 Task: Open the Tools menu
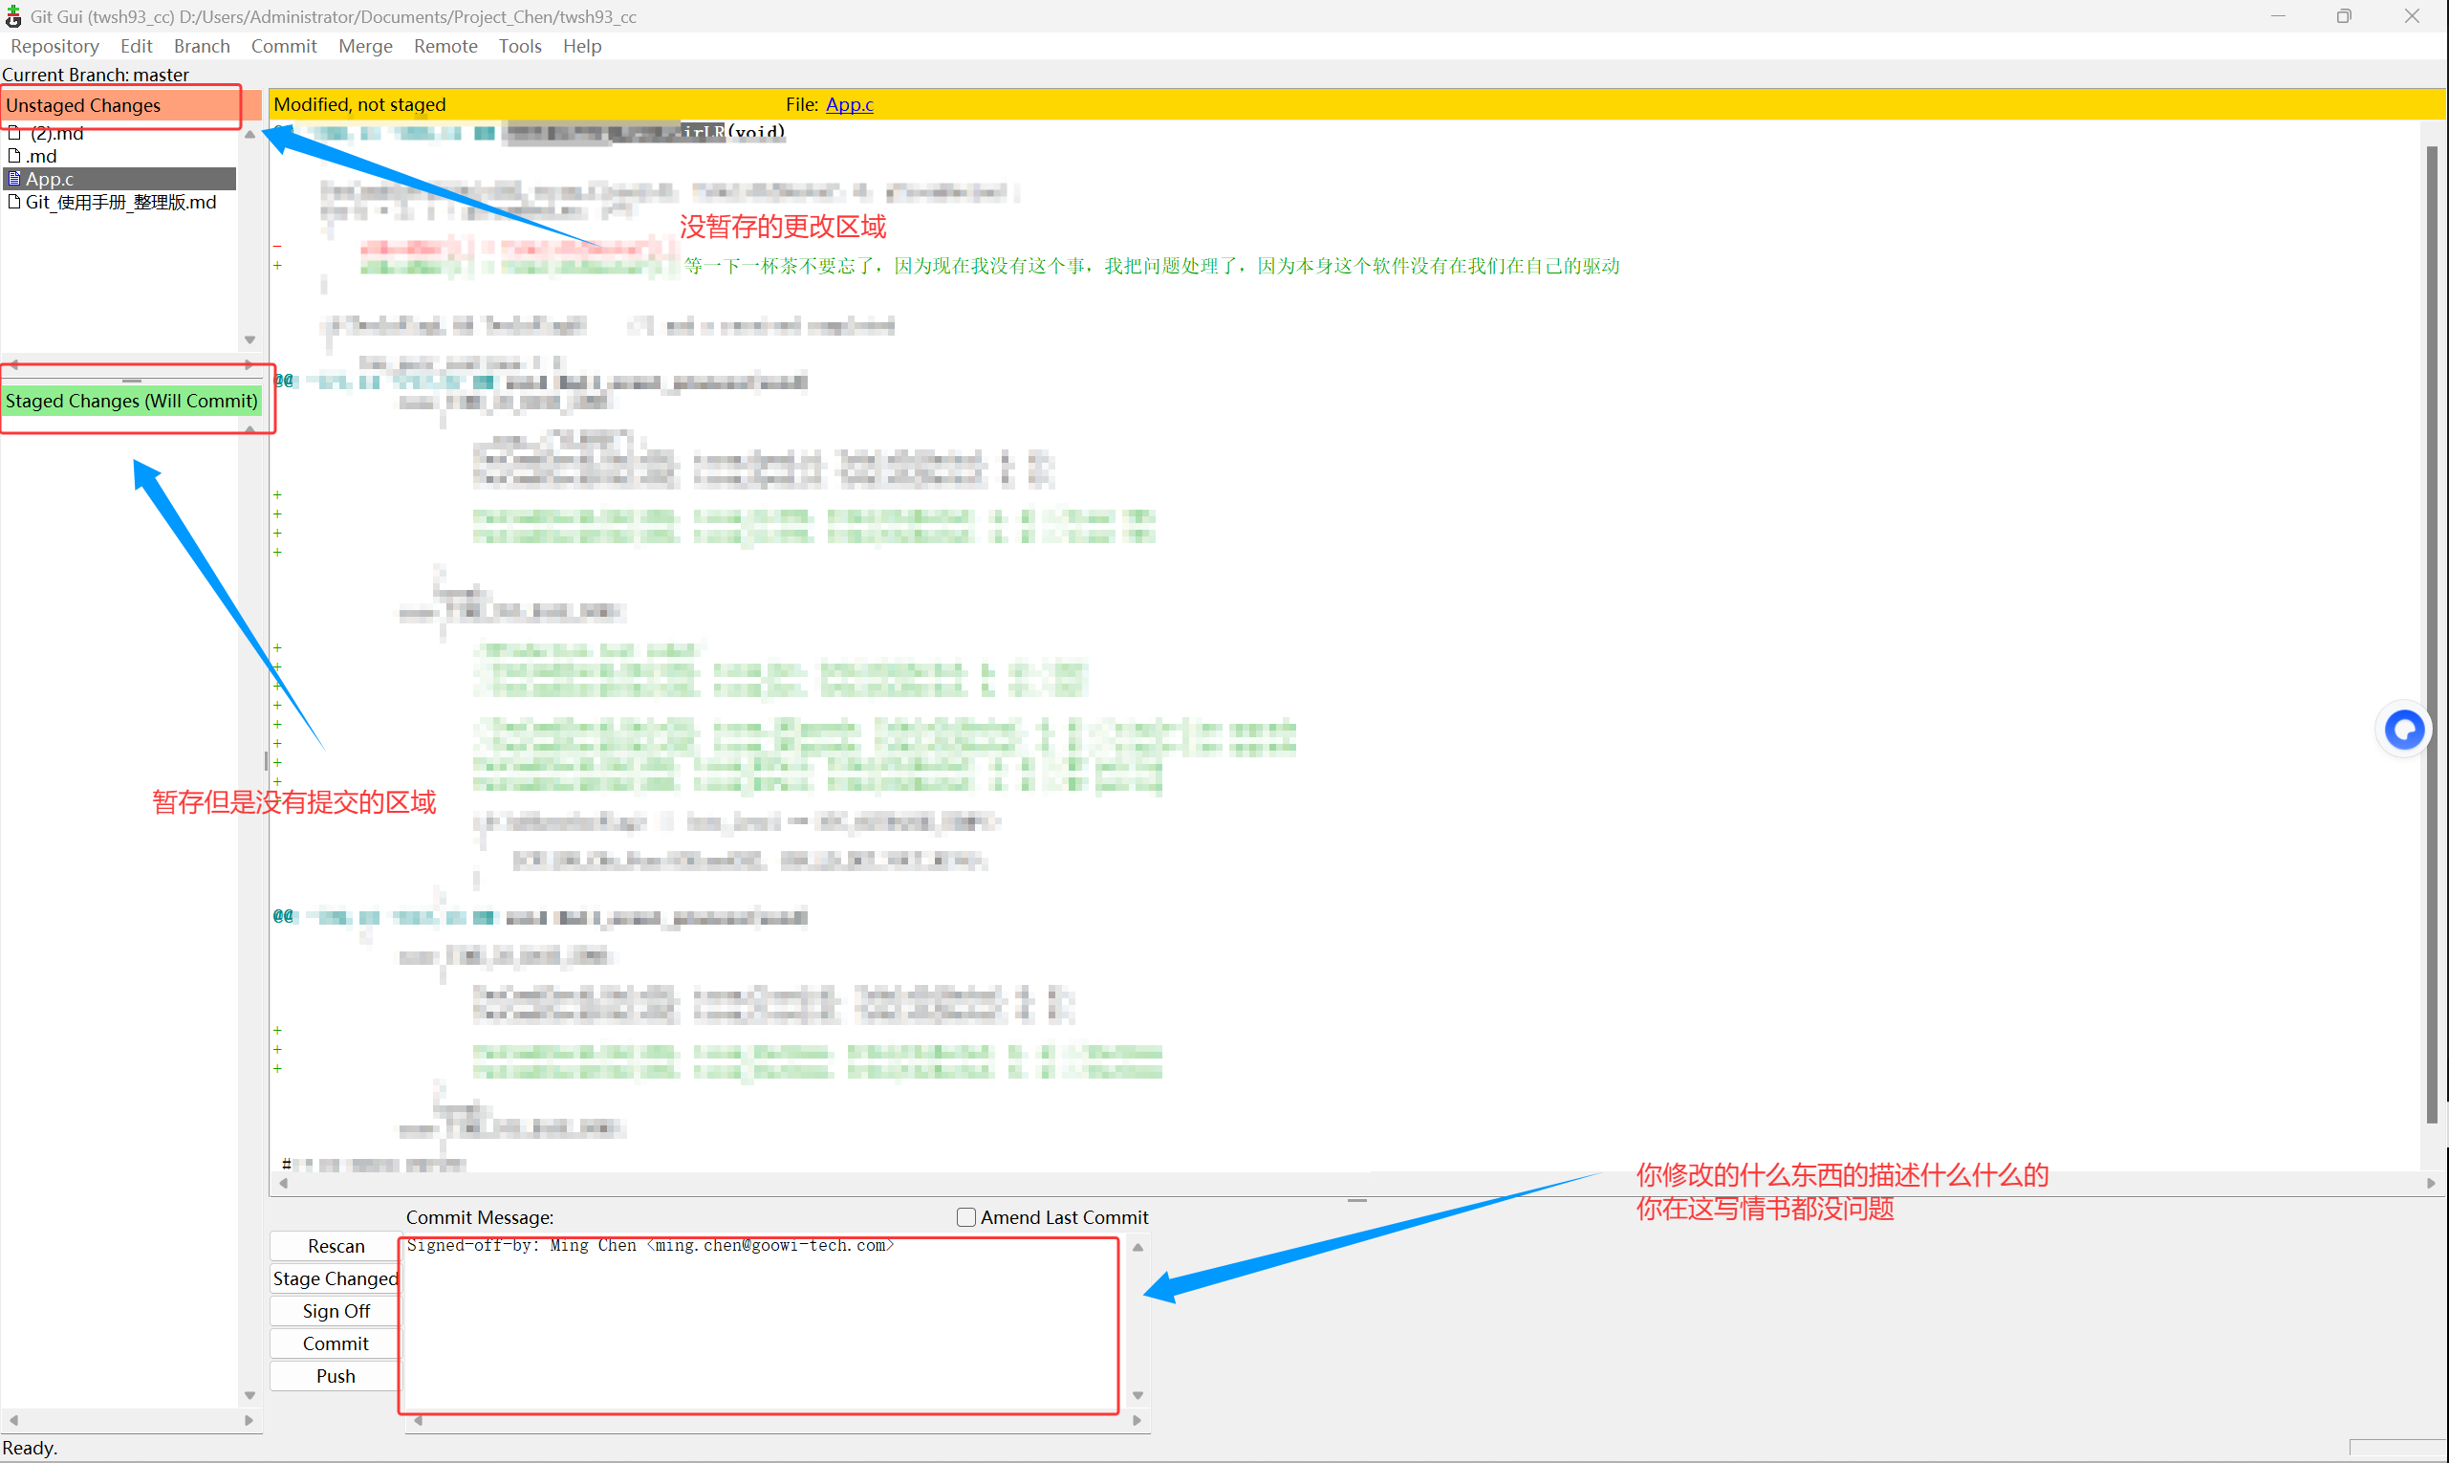519,46
